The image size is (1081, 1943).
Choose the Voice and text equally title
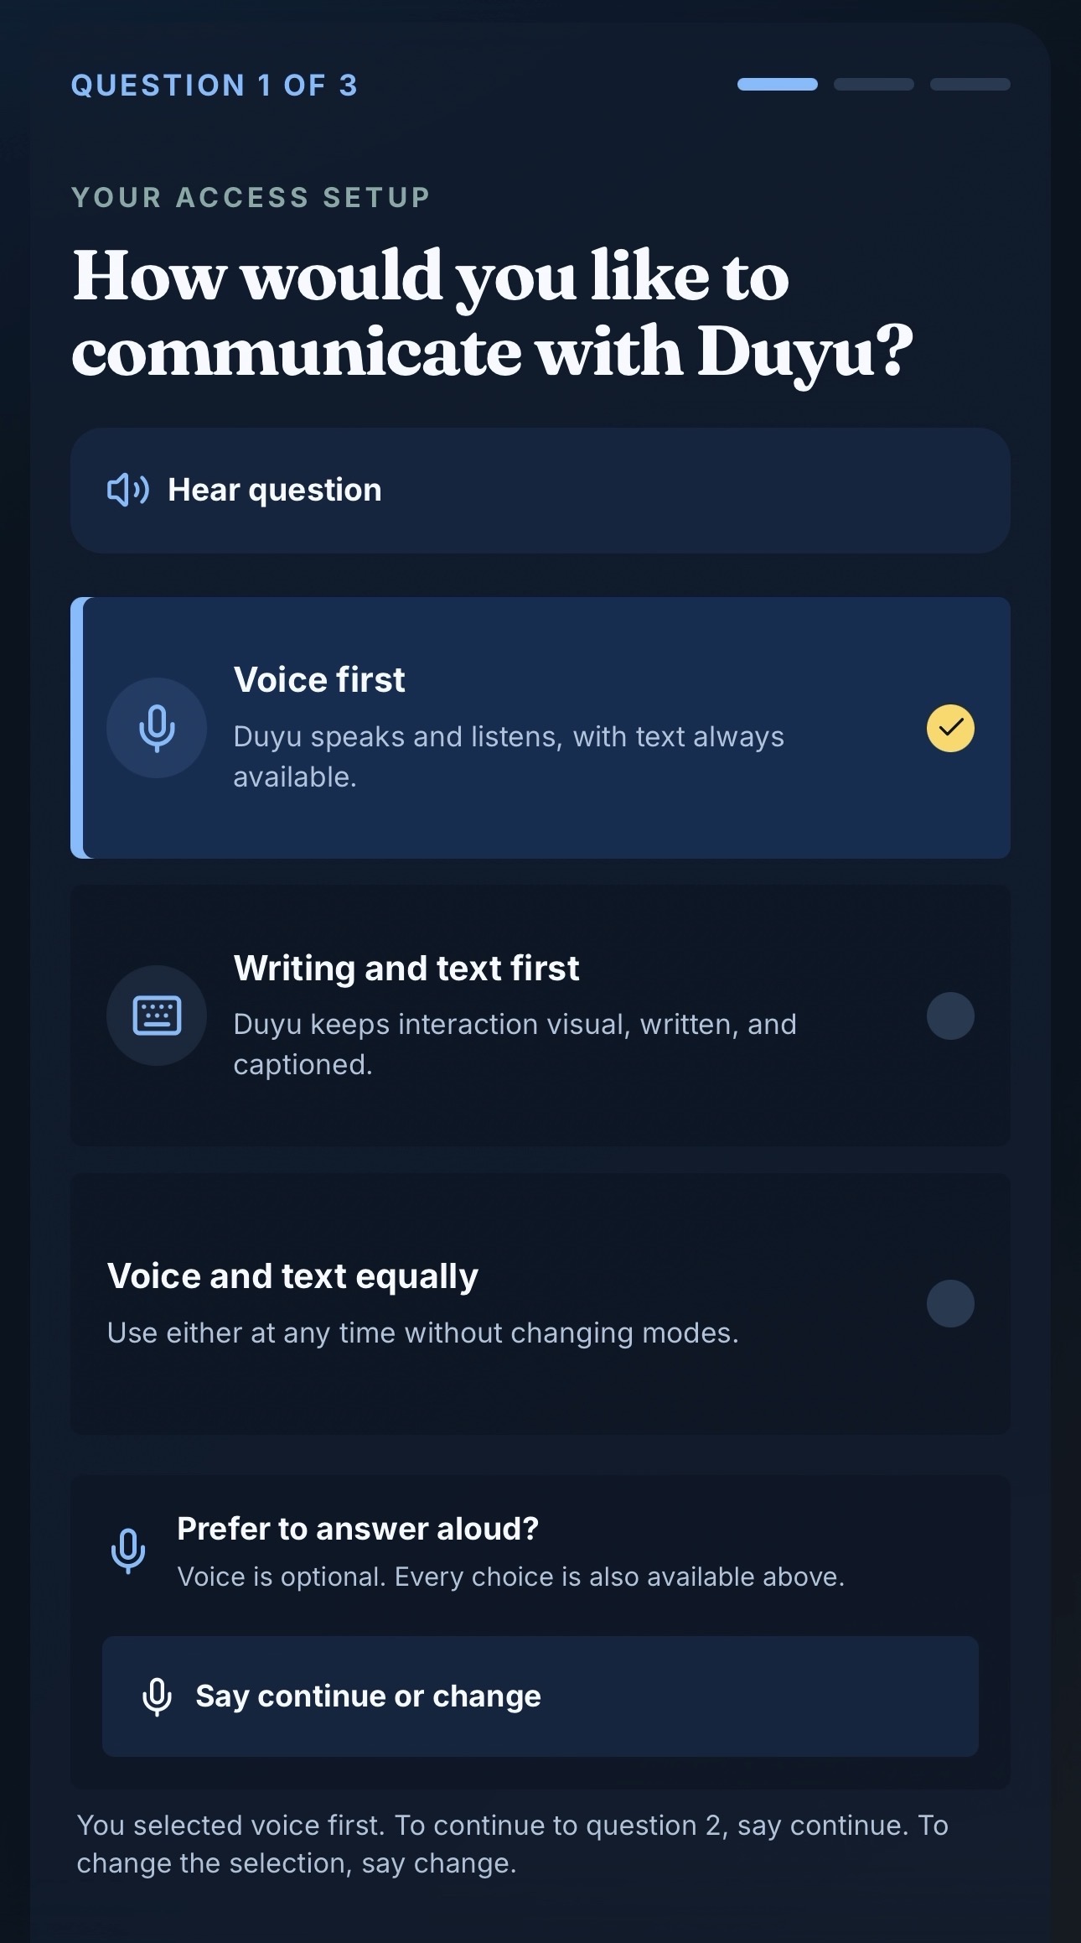[x=292, y=1276]
